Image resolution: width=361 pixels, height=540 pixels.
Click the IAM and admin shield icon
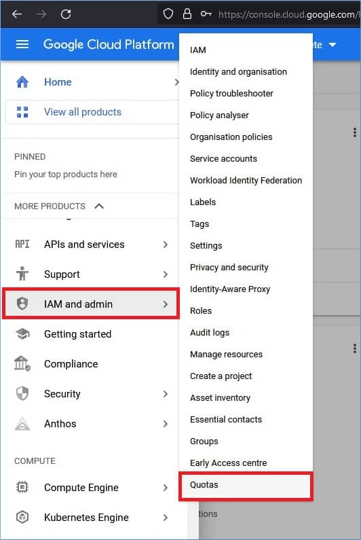[x=22, y=304]
